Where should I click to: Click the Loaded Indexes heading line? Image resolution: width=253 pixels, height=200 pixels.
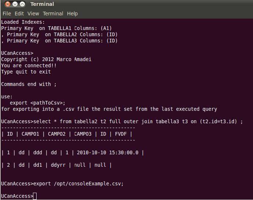23,22
